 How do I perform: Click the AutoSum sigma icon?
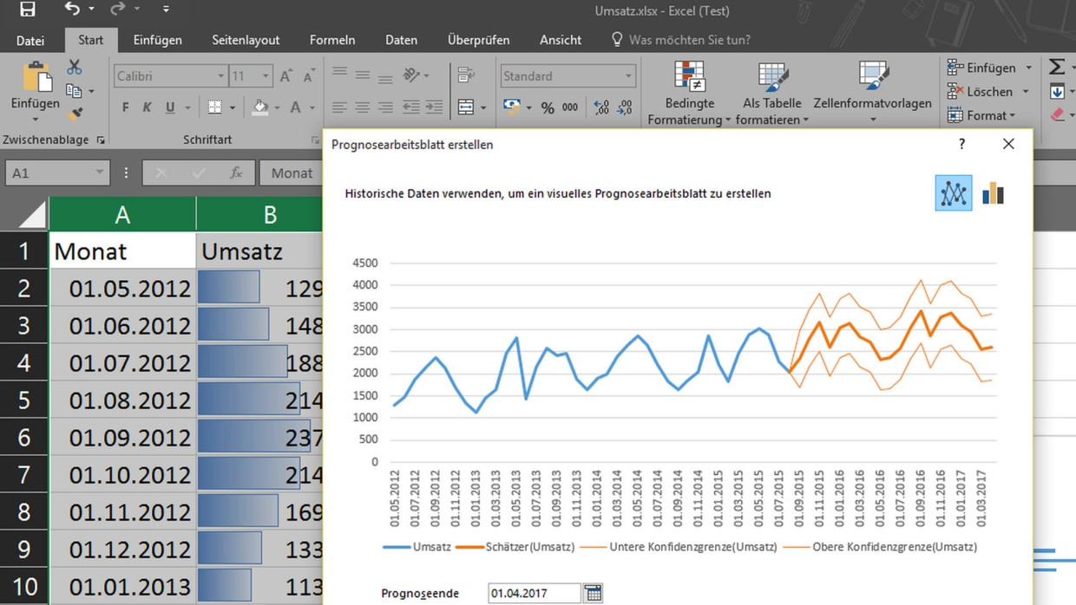1056,68
